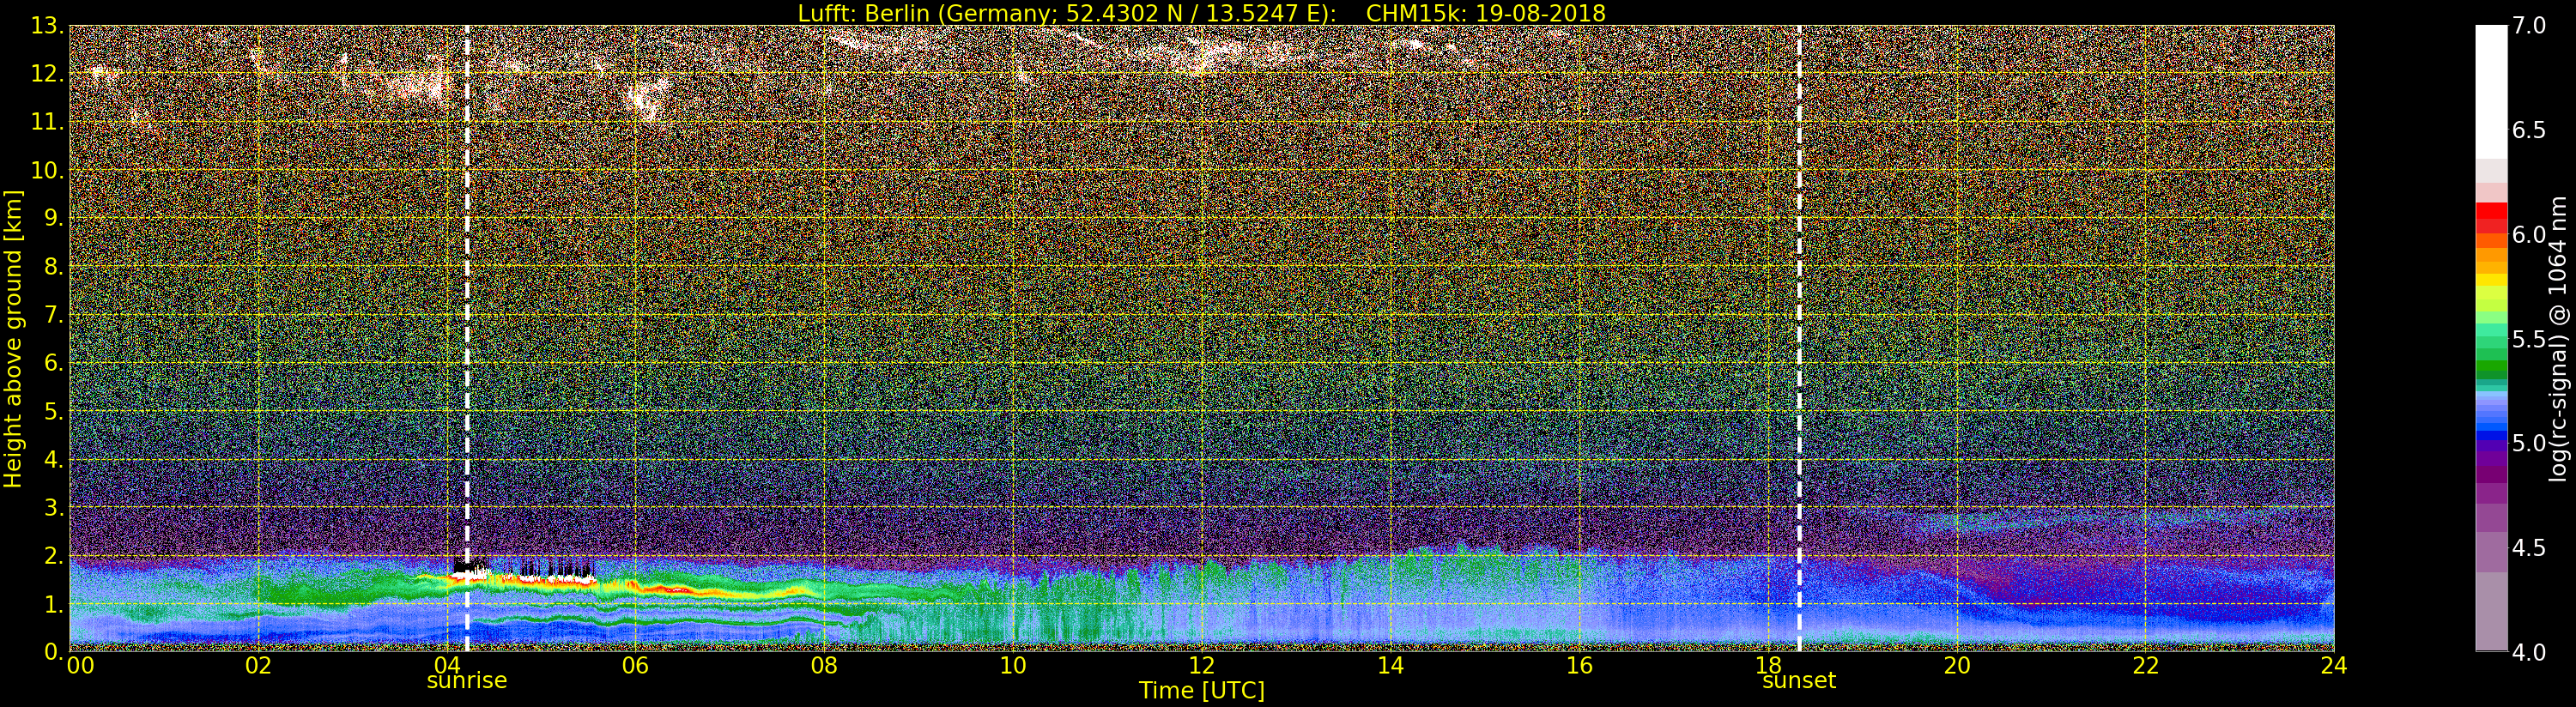The height and width of the screenshot is (707, 2576).
Task: Click the time axis tick label 14
Action: click(x=1391, y=666)
